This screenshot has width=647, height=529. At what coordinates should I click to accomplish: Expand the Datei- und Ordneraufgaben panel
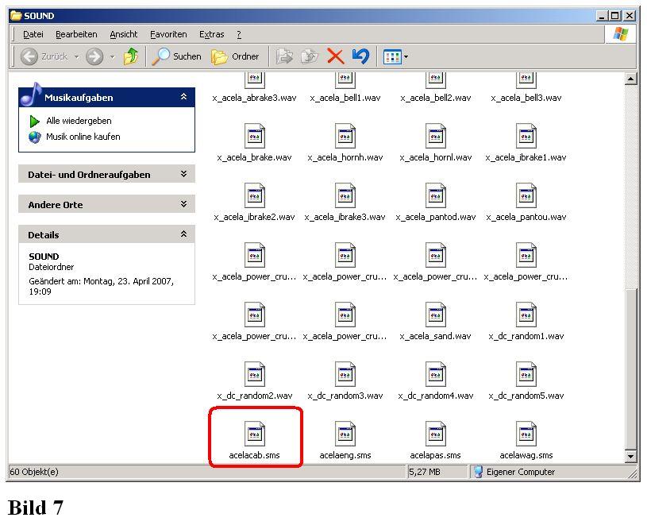point(183,174)
